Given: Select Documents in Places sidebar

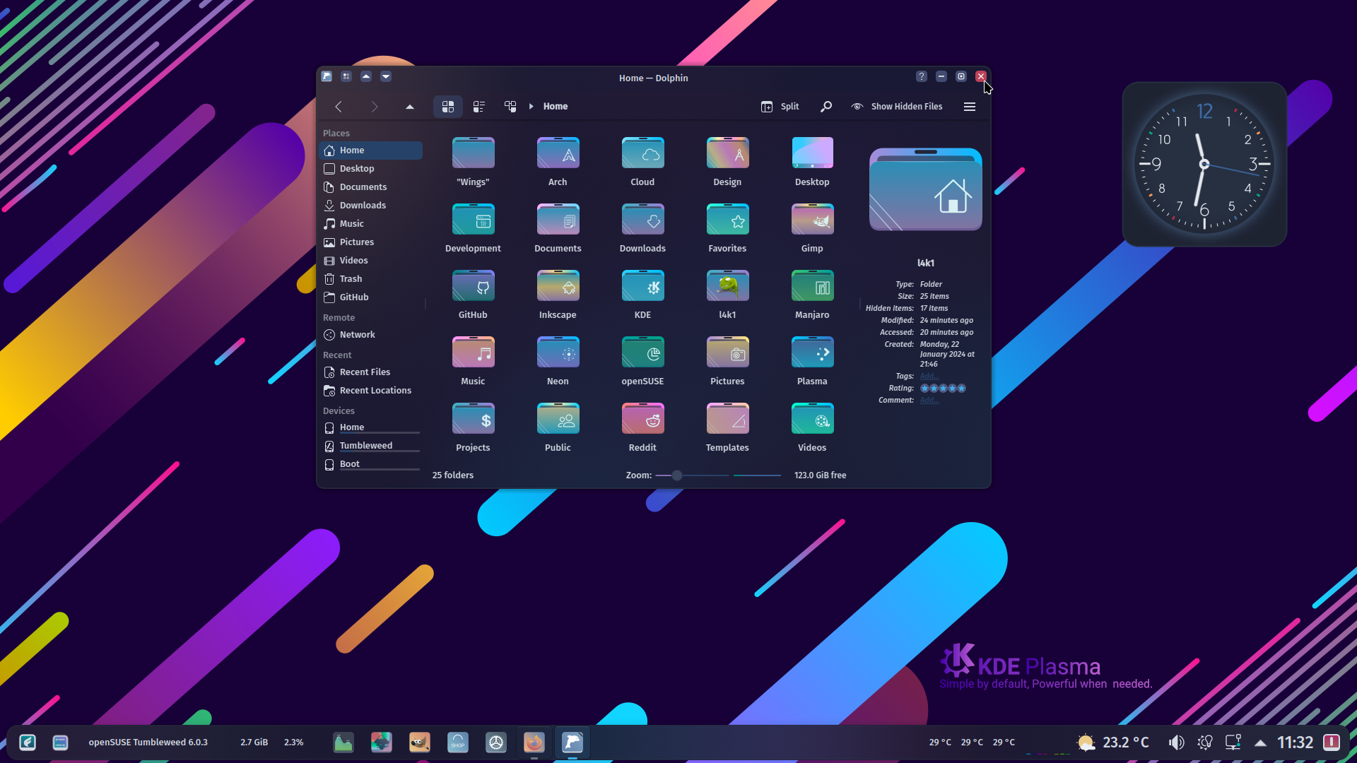Looking at the screenshot, I should coord(371,187).
